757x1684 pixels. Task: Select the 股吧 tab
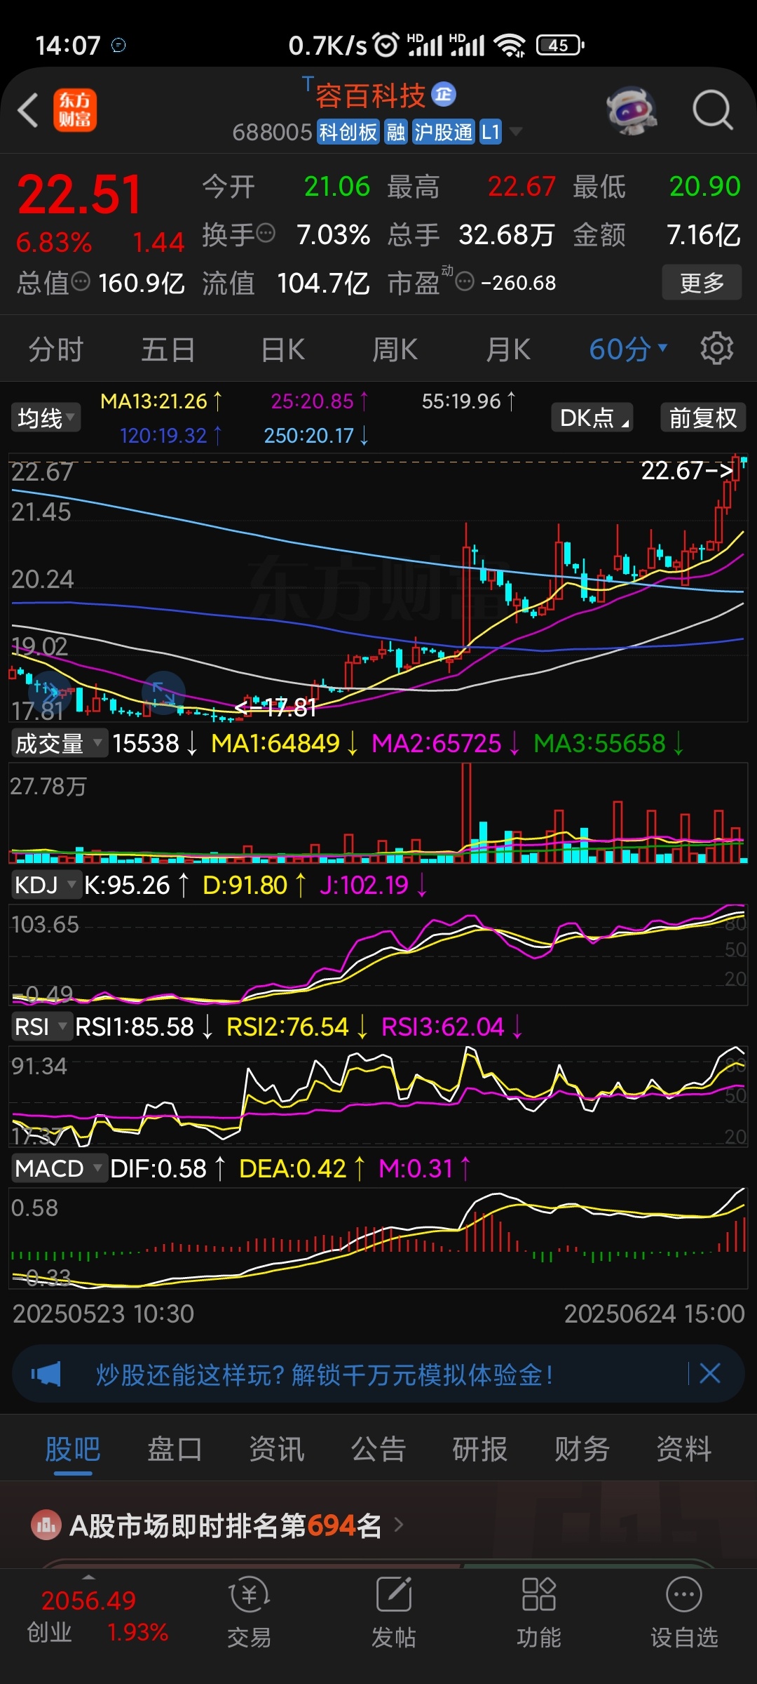click(73, 1449)
